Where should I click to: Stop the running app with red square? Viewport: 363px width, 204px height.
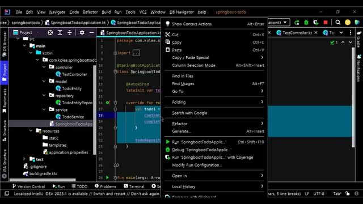coord(326,23)
